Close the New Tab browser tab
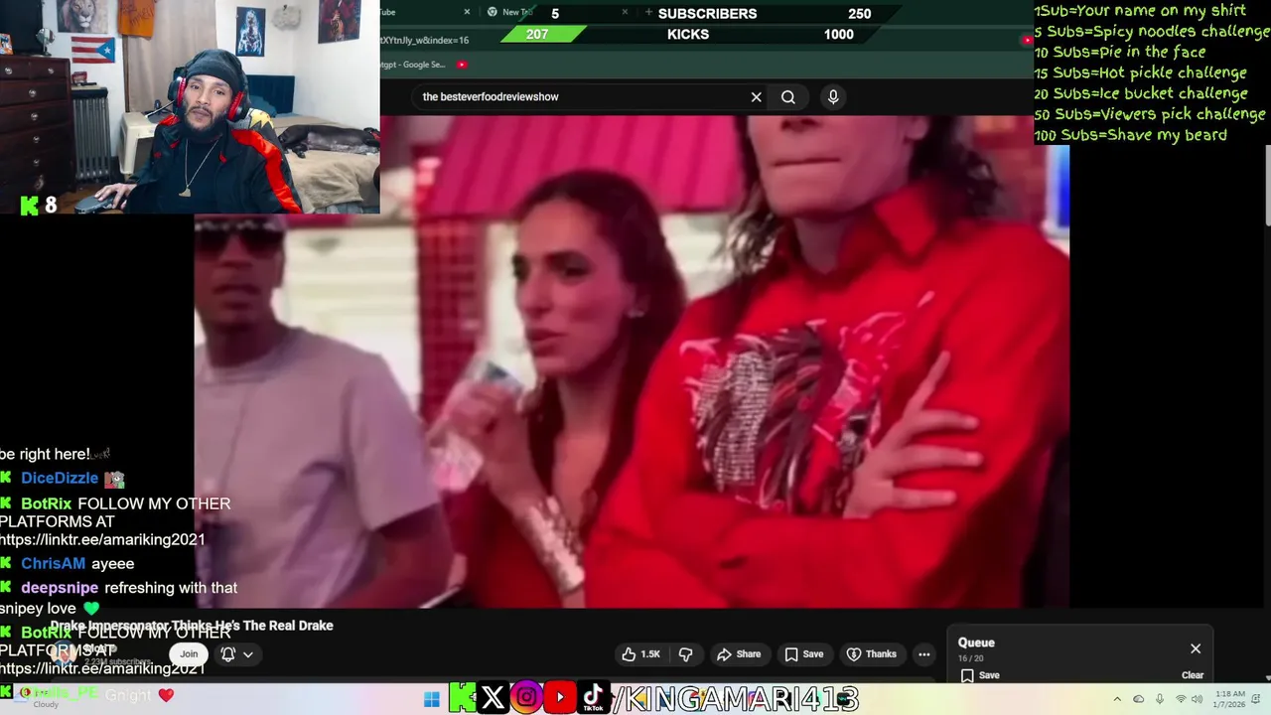The image size is (1271, 715). tap(625, 12)
